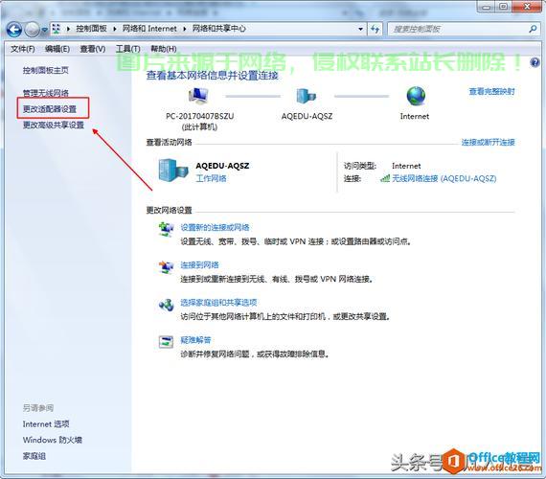The height and width of the screenshot is (479, 546).
Task: Go to 控制面板主页
Action: coord(46,70)
